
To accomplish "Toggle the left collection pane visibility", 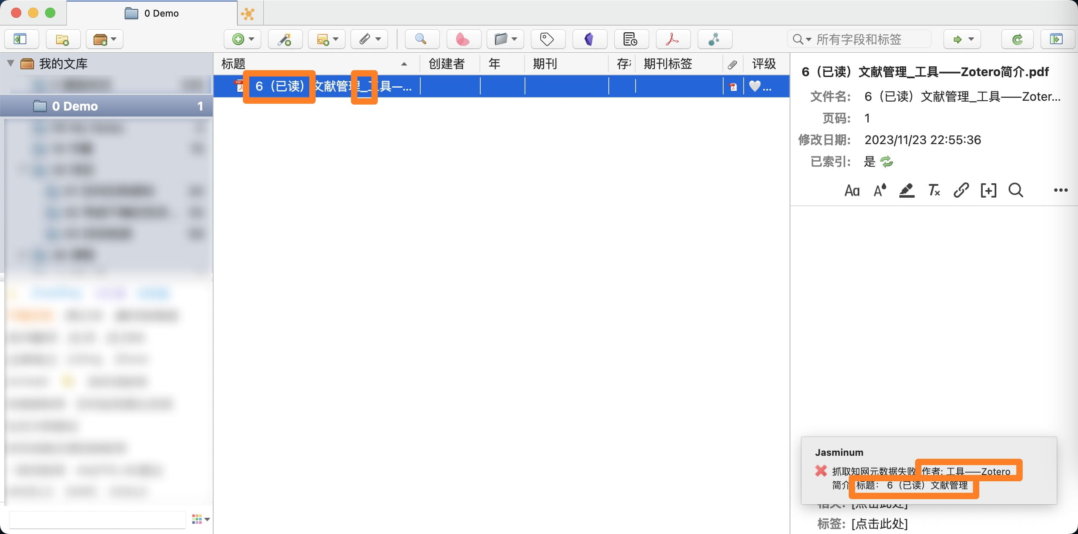I will tap(20, 40).
